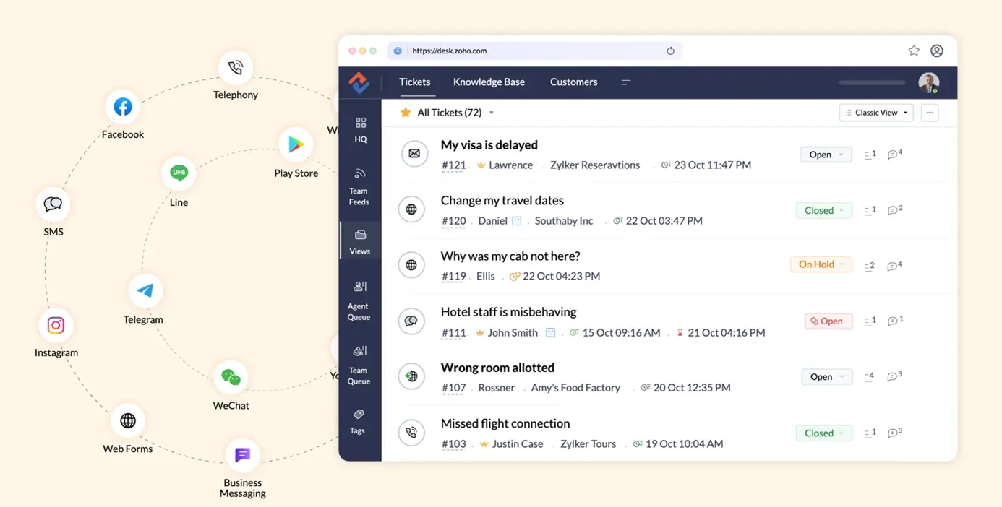1002x507 pixels.
Task: Click the WeChat channel icon
Action: 231,377
